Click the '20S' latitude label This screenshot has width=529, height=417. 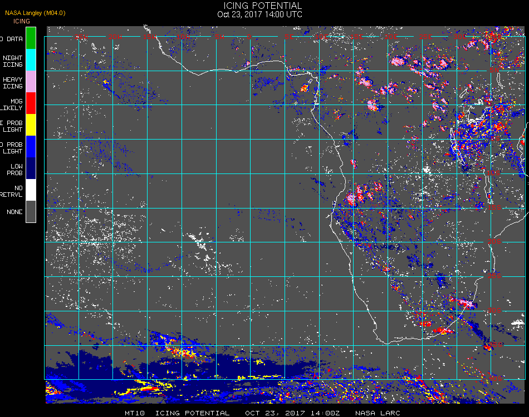click(x=494, y=241)
